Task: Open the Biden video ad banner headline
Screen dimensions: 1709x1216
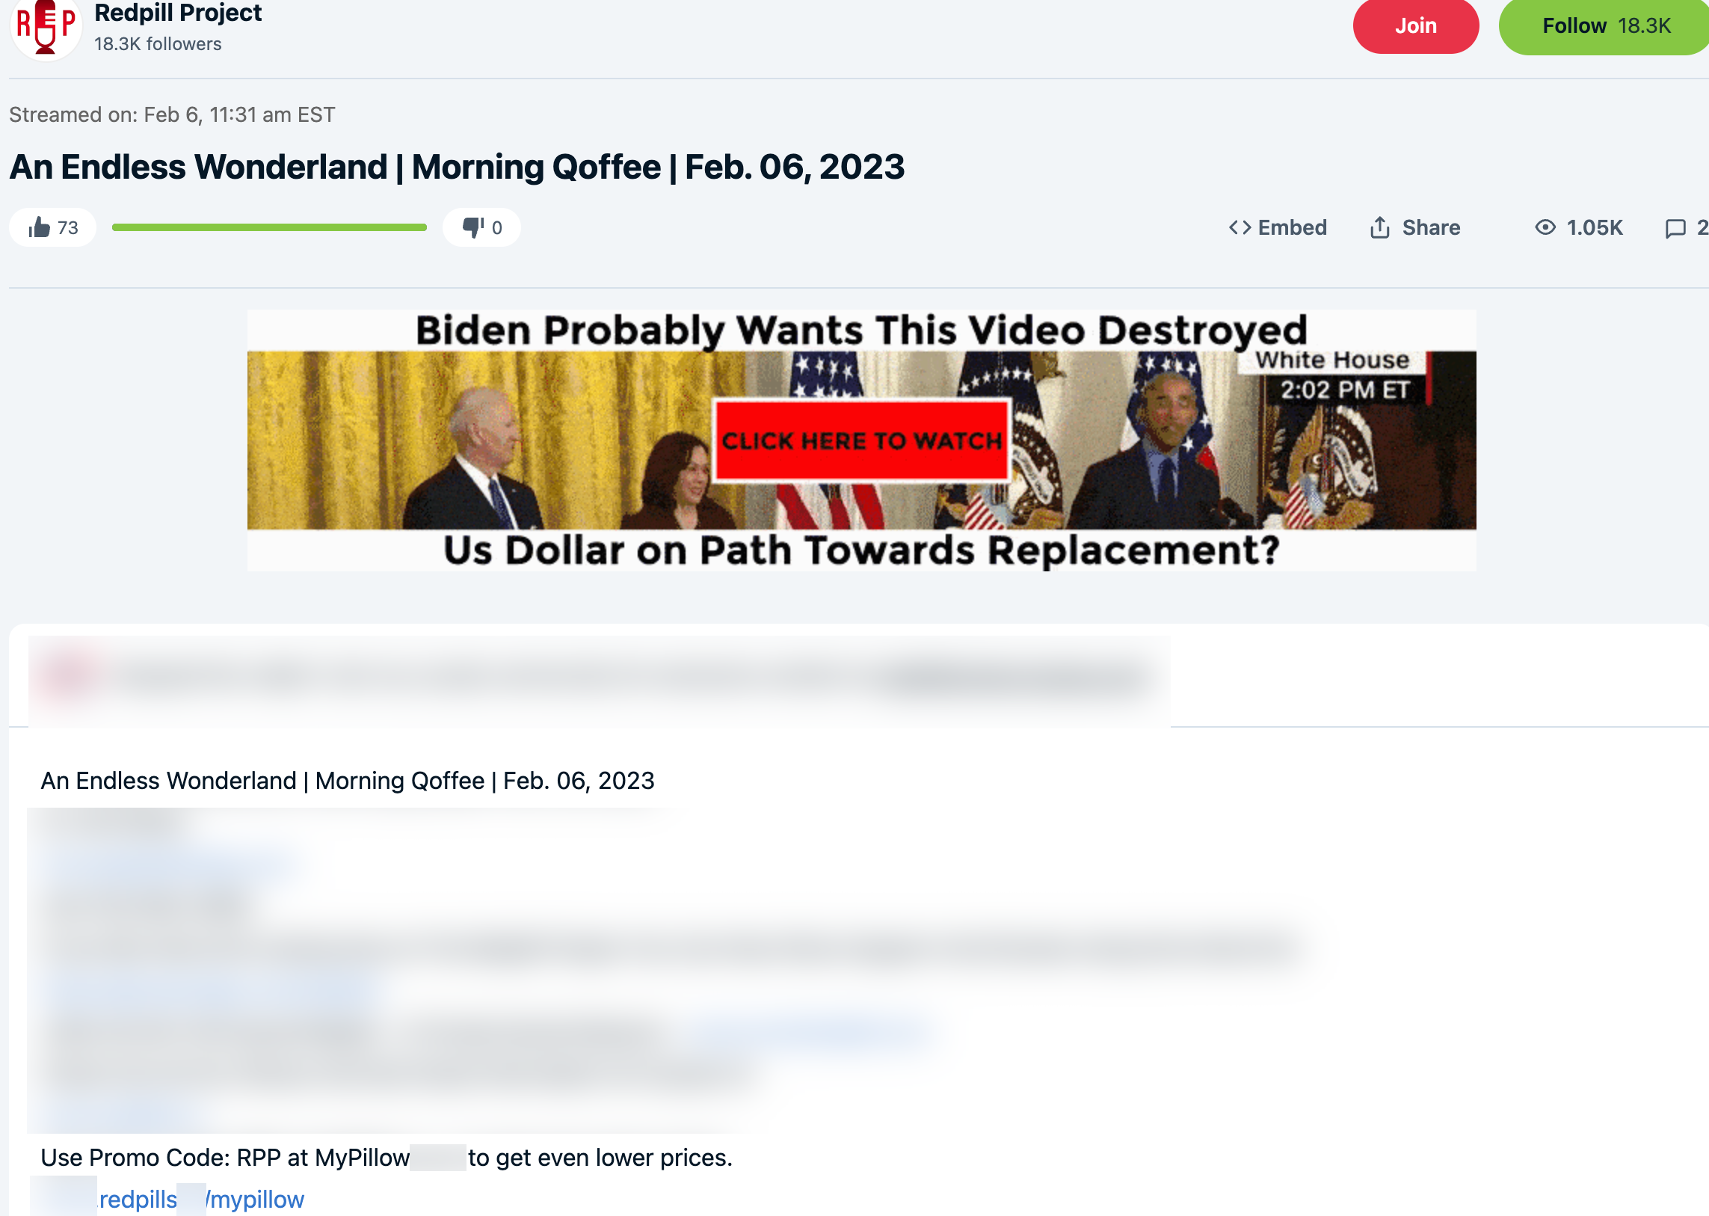Action: (861, 331)
